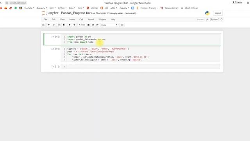Open the cell type Code dropdown
Viewport: 250px width, 141px height.
pos(109,25)
